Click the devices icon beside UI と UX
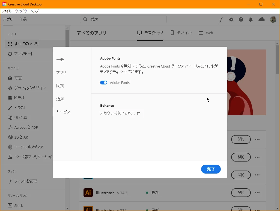 10,118
